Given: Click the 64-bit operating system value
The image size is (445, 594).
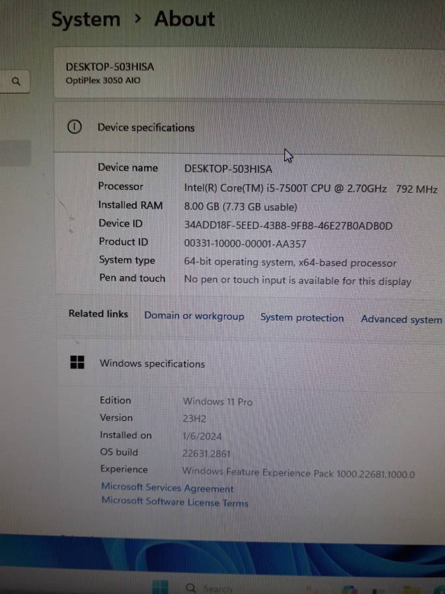Looking at the screenshot, I should [290, 262].
